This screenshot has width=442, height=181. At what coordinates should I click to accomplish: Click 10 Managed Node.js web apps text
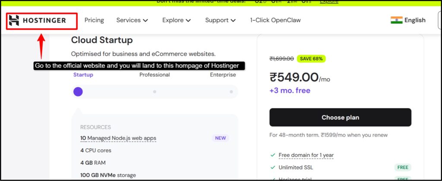(118, 138)
